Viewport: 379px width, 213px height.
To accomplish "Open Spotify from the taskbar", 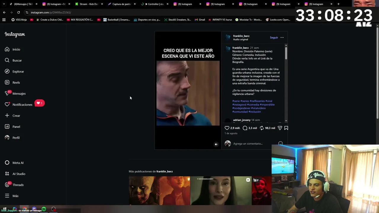I will (x=44, y=209).
